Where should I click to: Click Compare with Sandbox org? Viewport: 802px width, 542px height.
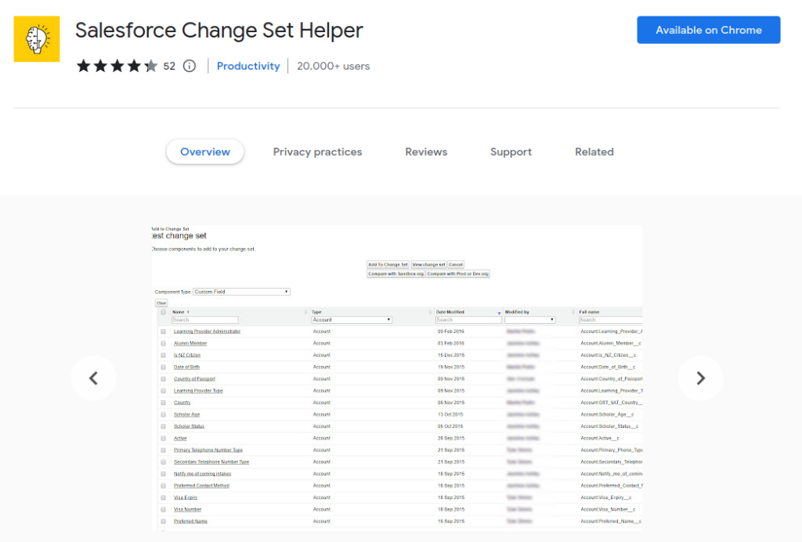click(396, 275)
